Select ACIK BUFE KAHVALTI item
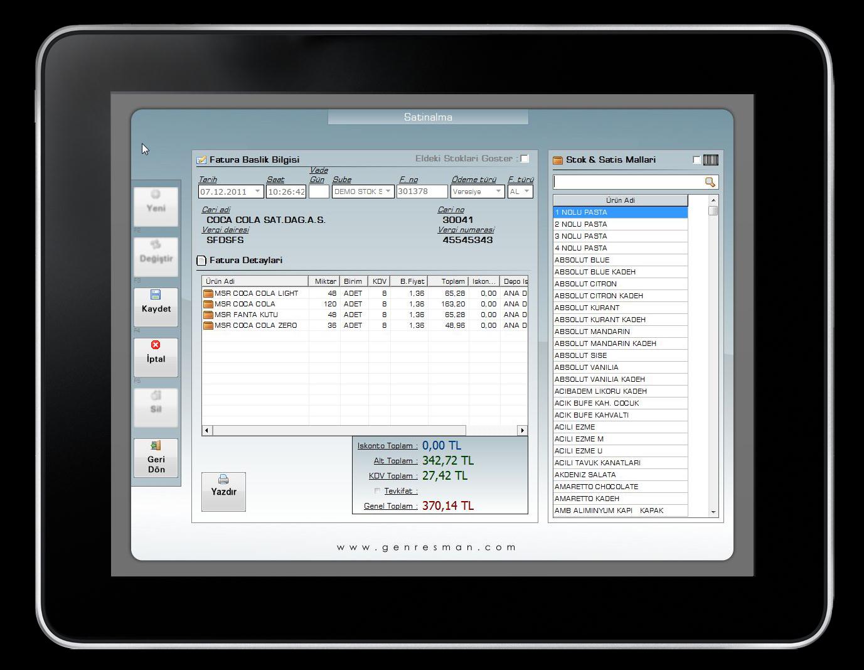Screen dimensions: 864x670 [x=621, y=415]
